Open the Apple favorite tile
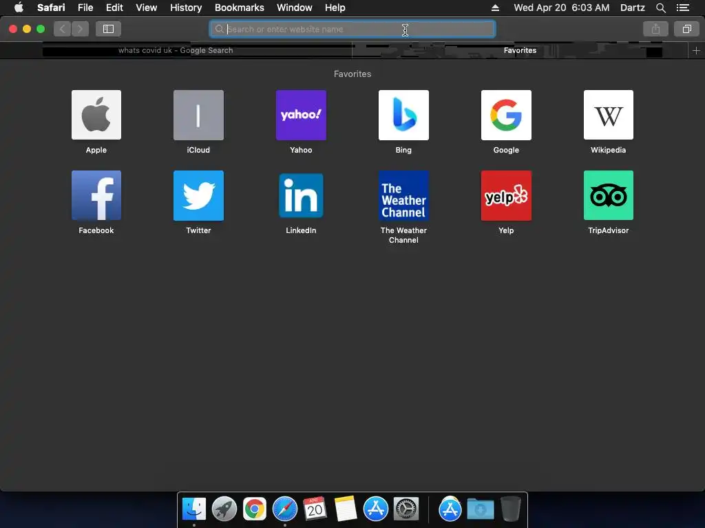 coord(96,115)
